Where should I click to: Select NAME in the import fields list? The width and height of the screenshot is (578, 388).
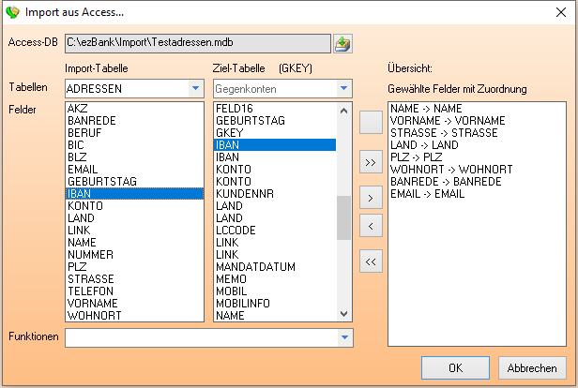pos(134,242)
